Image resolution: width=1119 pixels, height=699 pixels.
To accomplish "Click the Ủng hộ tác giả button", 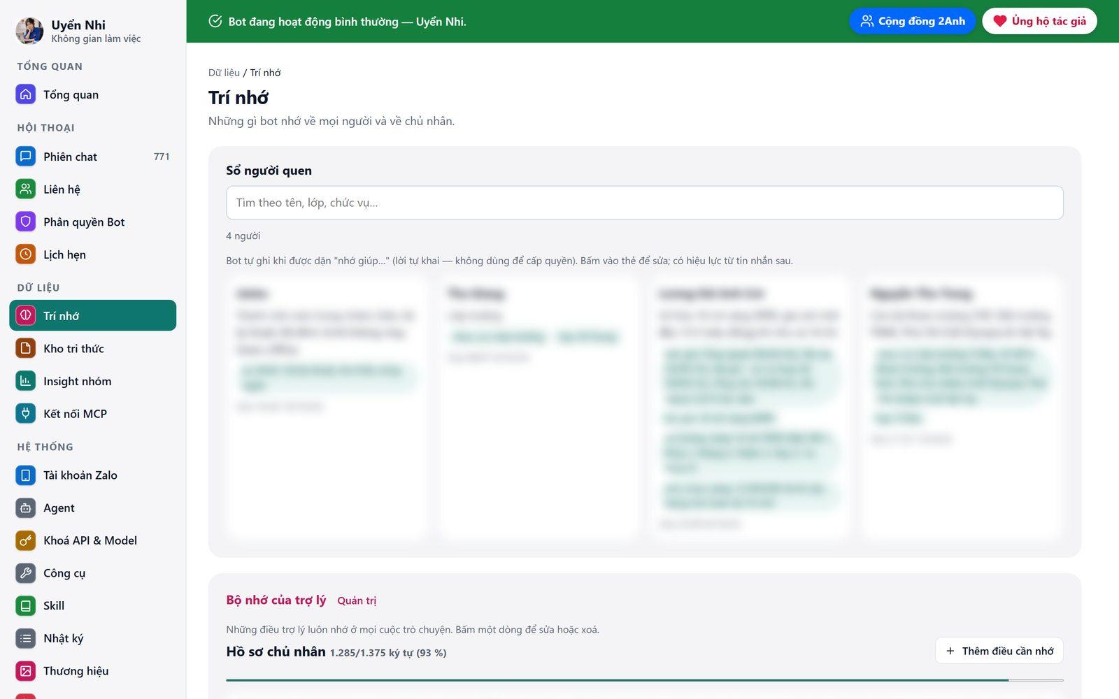I will coord(1039,21).
